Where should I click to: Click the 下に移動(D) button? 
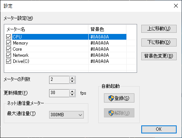(x=159, y=42)
